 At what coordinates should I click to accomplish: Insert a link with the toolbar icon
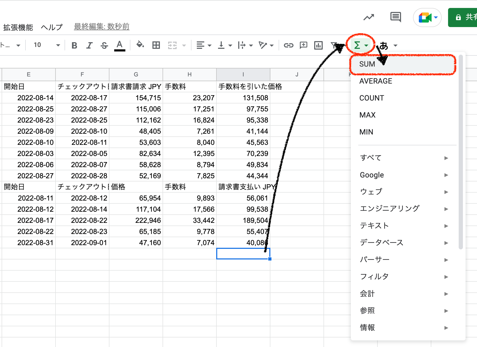[x=288, y=45]
